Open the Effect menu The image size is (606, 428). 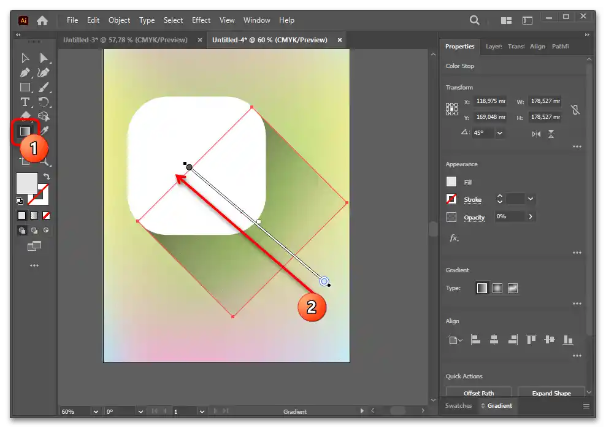coord(201,20)
